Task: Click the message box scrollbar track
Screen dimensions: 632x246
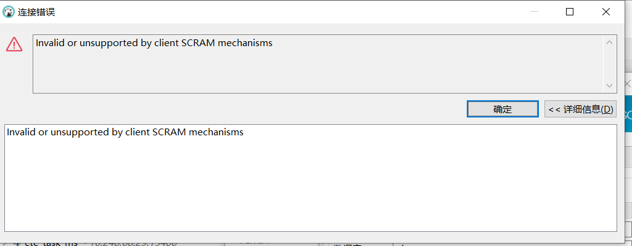Action: pos(609,64)
